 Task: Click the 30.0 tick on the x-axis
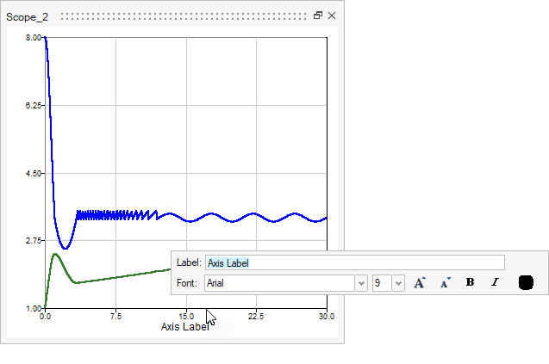click(326, 316)
